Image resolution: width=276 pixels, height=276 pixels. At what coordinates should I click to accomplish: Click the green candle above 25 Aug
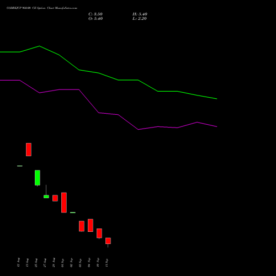coord(38,178)
